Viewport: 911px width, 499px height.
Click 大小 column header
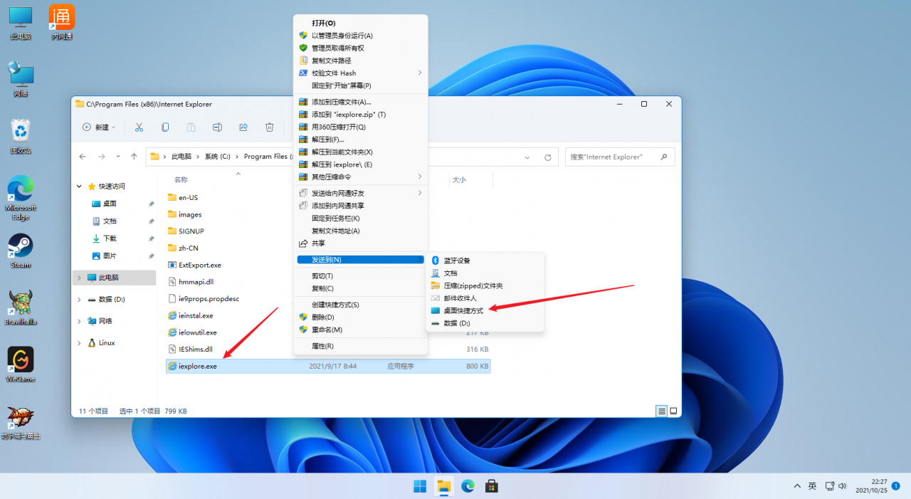tap(459, 180)
